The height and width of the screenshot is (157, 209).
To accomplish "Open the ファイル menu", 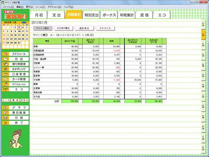I will [8, 7].
